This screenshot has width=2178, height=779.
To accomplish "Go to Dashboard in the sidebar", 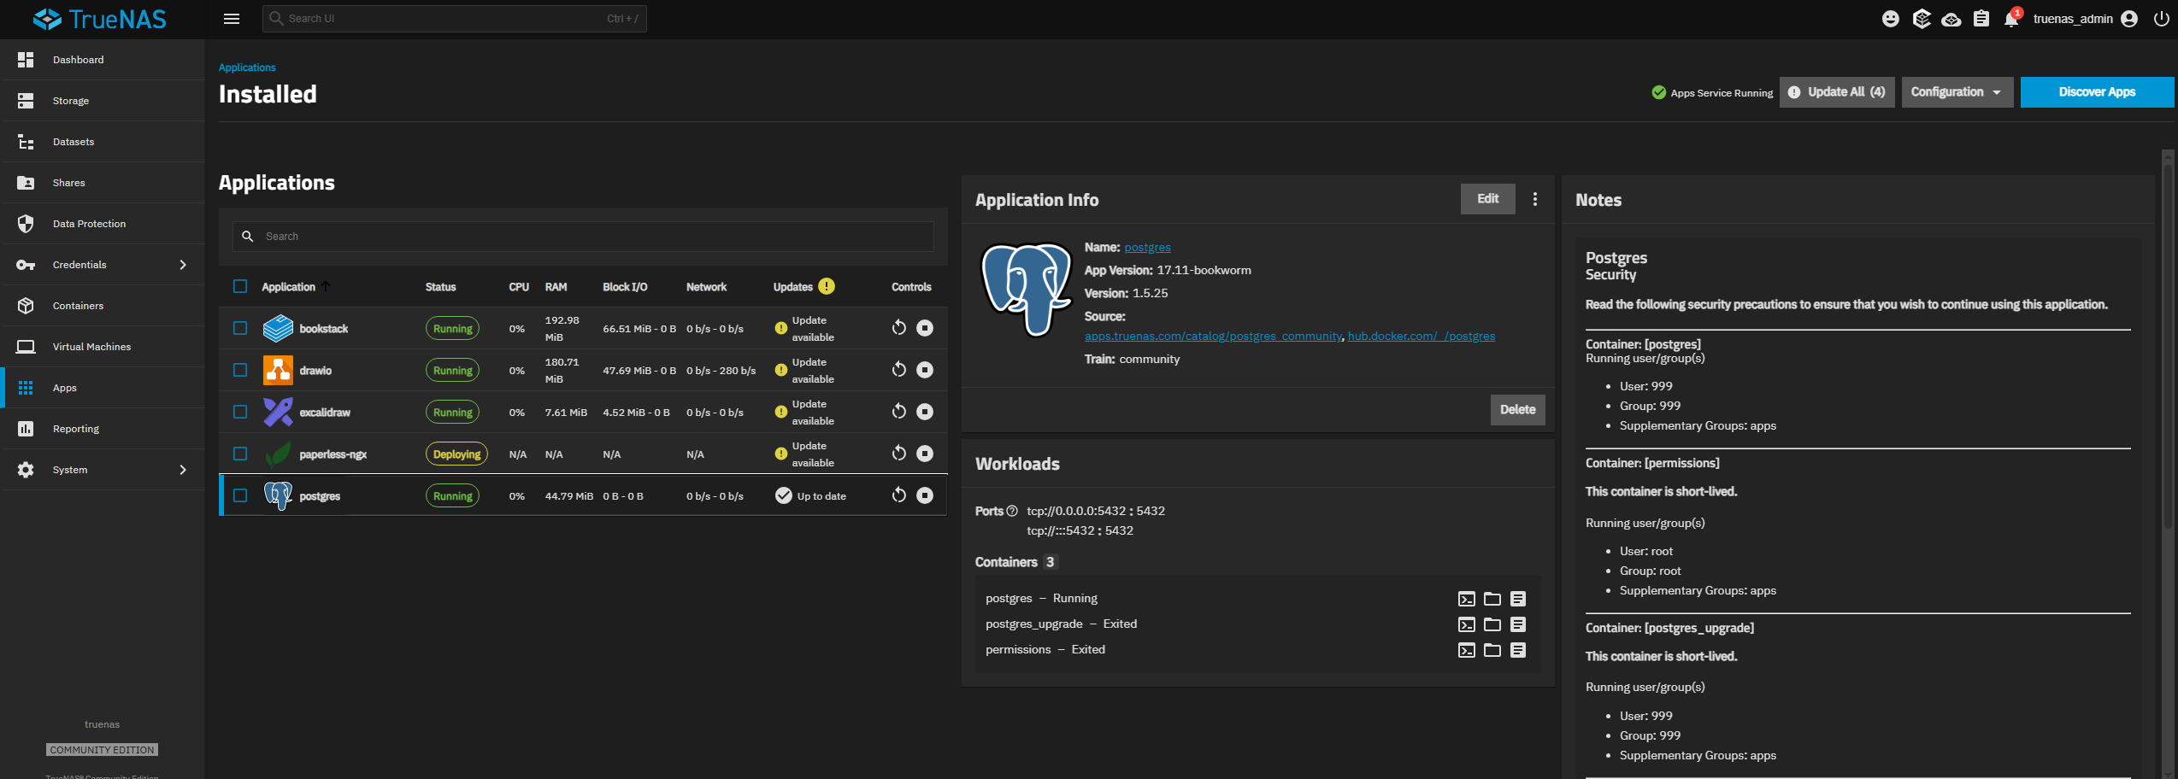I will click(x=103, y=60).
